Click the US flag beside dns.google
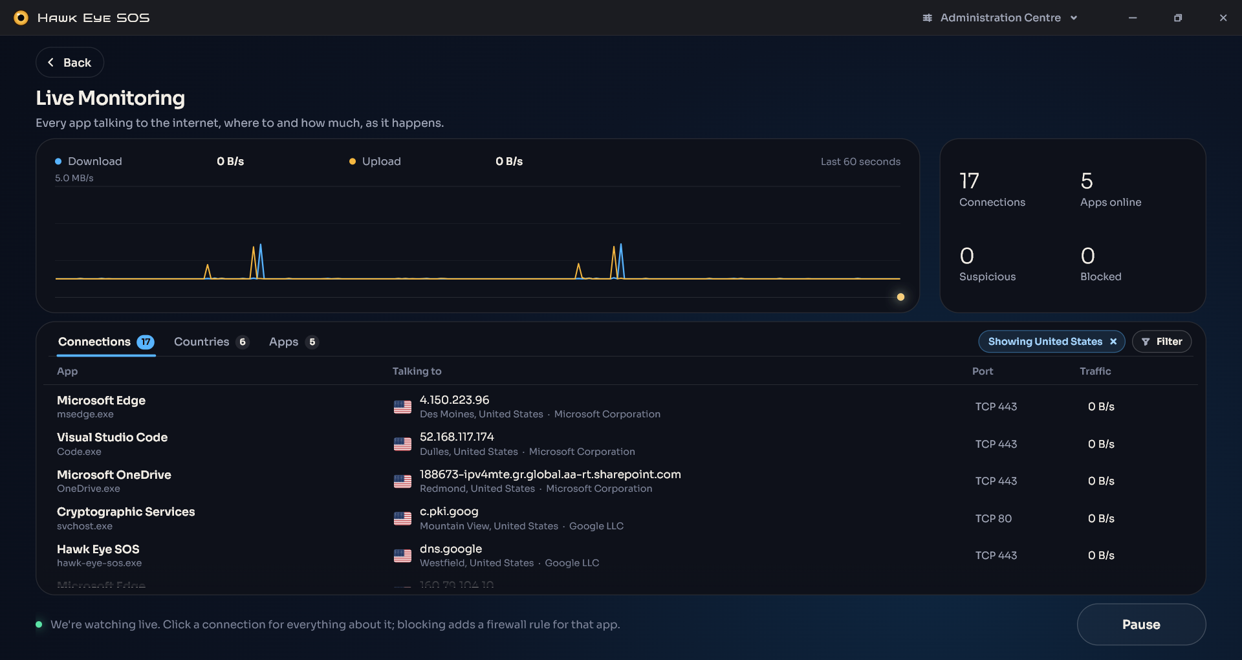1242x660 pixels. pos(402,556)
